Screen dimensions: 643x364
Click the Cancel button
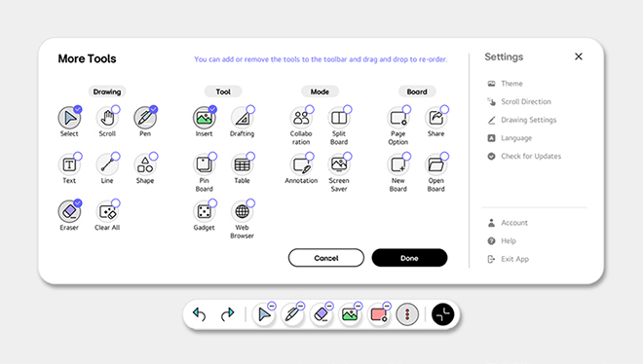[x=326, y=258]
